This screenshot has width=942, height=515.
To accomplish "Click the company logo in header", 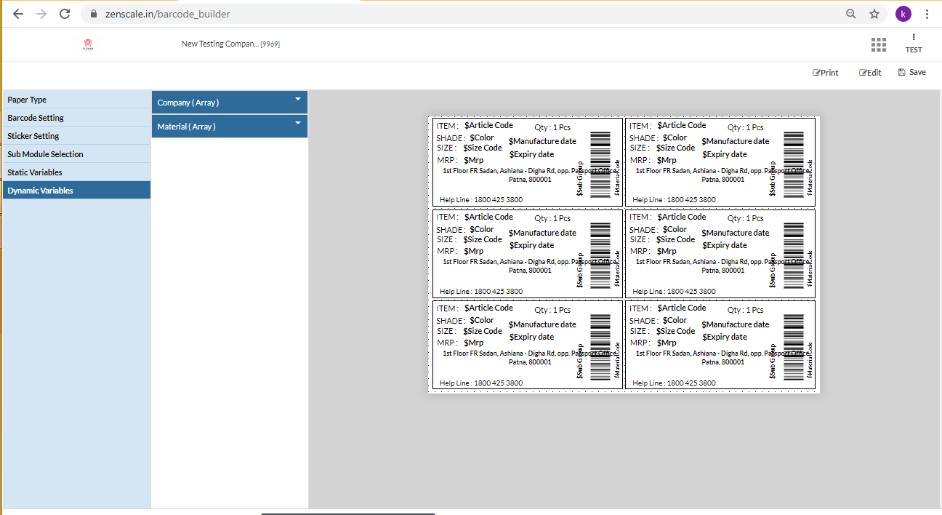I will [x=89, y=44].
